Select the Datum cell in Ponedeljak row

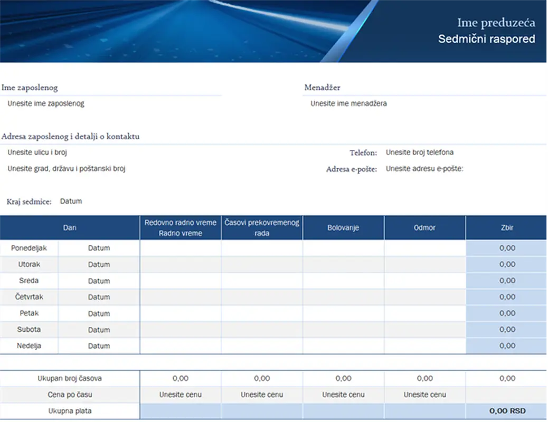pyautogui.click(x=99, y=248)
